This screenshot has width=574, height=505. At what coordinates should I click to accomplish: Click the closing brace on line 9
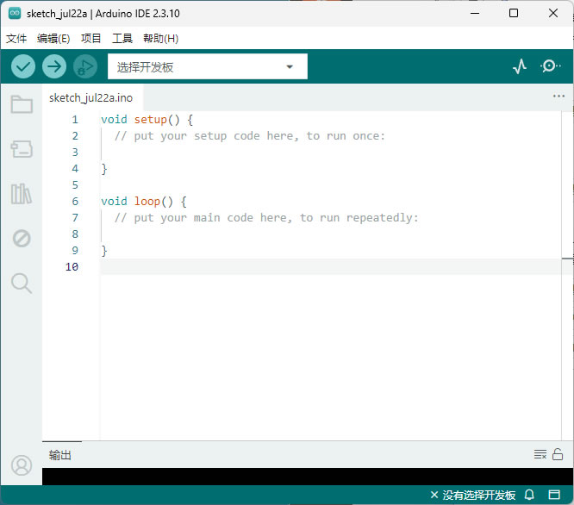104,251
